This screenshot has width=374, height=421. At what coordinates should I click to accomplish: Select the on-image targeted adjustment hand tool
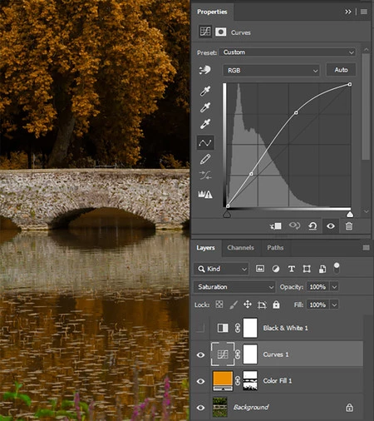(205, 70)
